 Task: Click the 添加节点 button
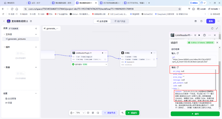click(110, 113)
